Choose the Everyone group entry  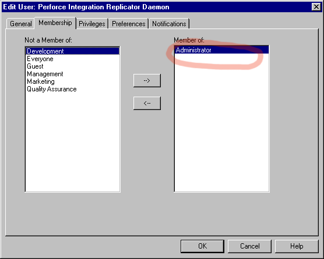(72, 59)
